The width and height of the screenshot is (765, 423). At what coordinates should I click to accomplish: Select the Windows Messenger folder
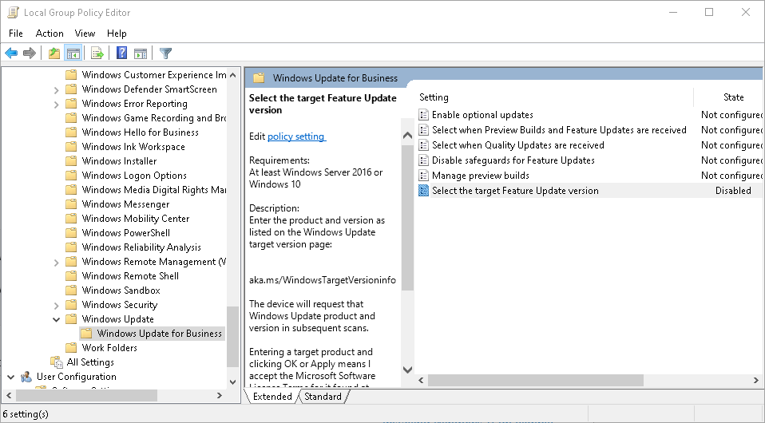[125, 204]
